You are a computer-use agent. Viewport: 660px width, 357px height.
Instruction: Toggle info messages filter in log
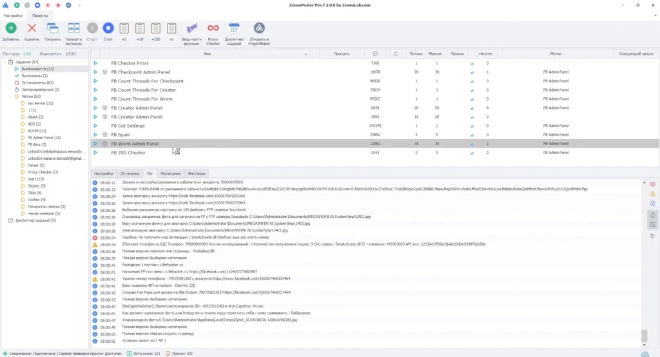click(652, 204)
